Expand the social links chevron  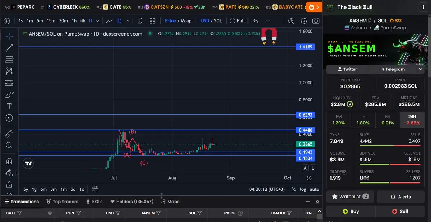pos(421,69)
